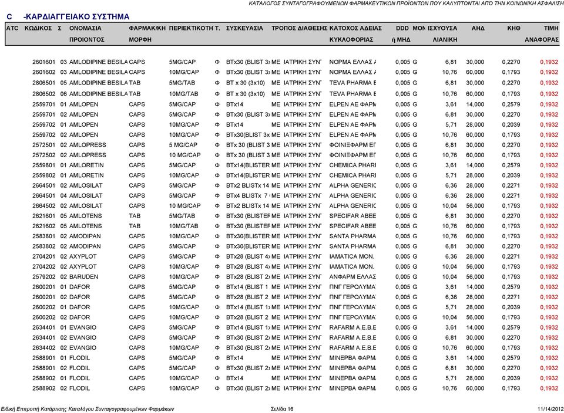The image size is (564, 413).
Task: Select AMODIPAN name in row 2583801
Action: 85,236
